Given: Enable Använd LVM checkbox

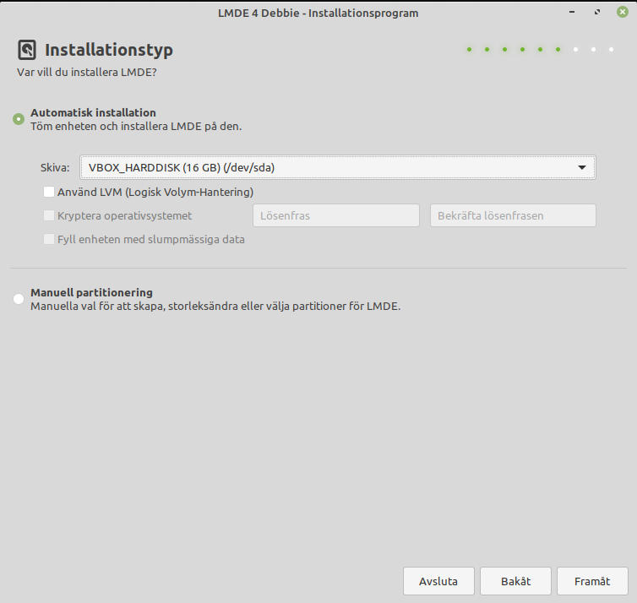Looking at the screenshot, I should (x=49, y=192).
